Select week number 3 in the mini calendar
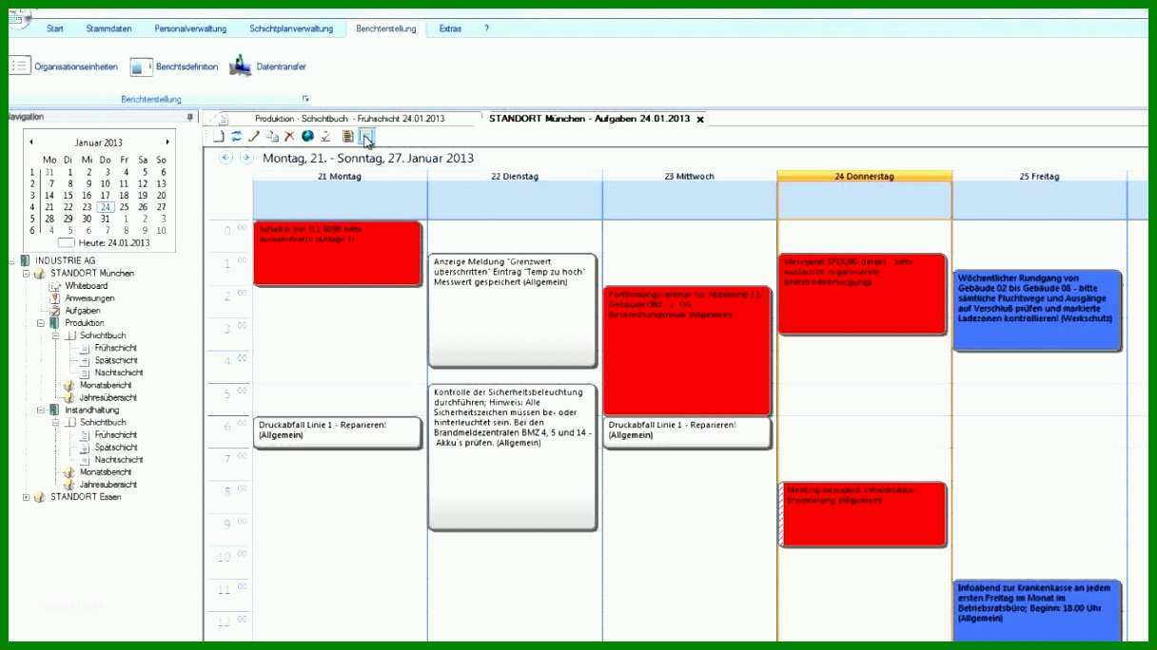 coord(31,195)
